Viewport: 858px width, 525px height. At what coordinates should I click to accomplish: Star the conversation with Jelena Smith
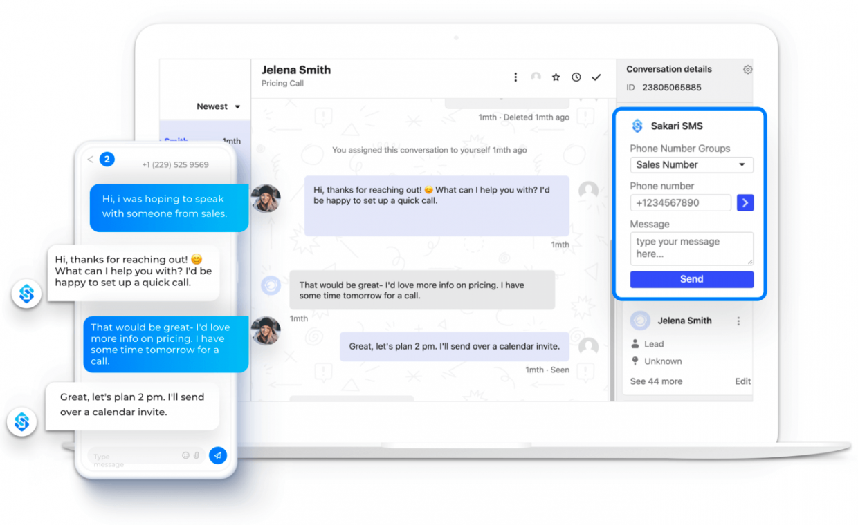(556, 77)
